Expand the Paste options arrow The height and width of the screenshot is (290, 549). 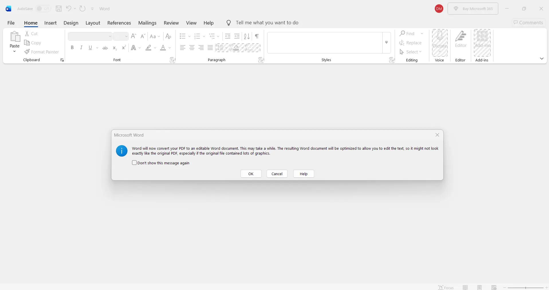tap(14, 51)
